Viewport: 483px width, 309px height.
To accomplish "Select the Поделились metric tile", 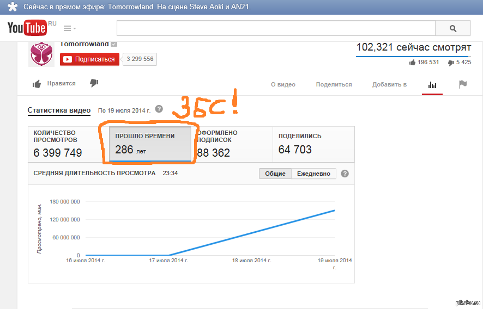I will (x=313, y=144).
